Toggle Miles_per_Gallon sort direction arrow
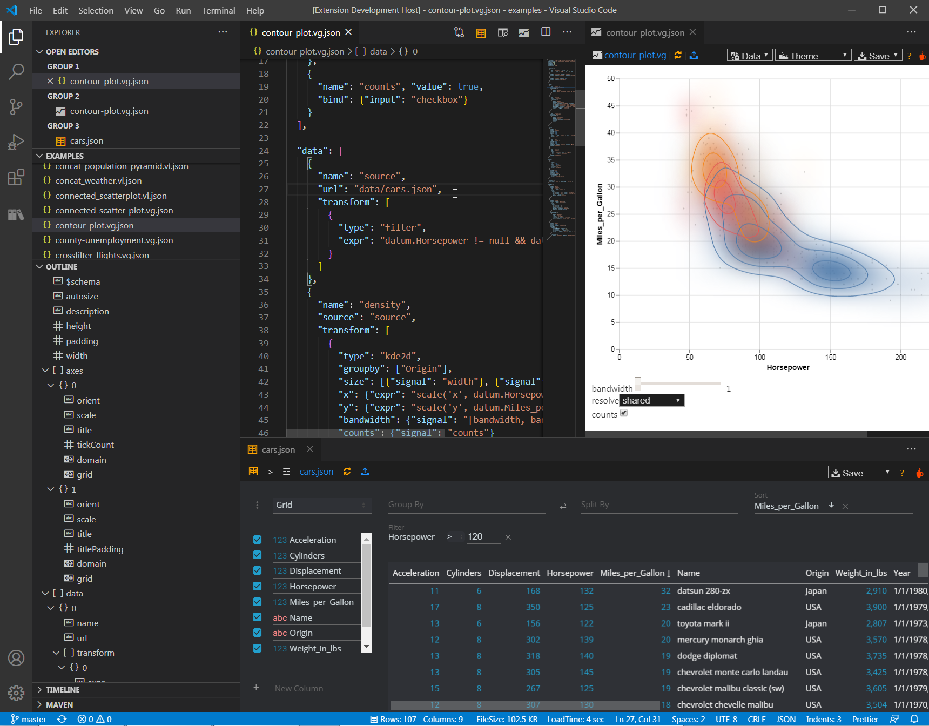 tap(831, 505)
